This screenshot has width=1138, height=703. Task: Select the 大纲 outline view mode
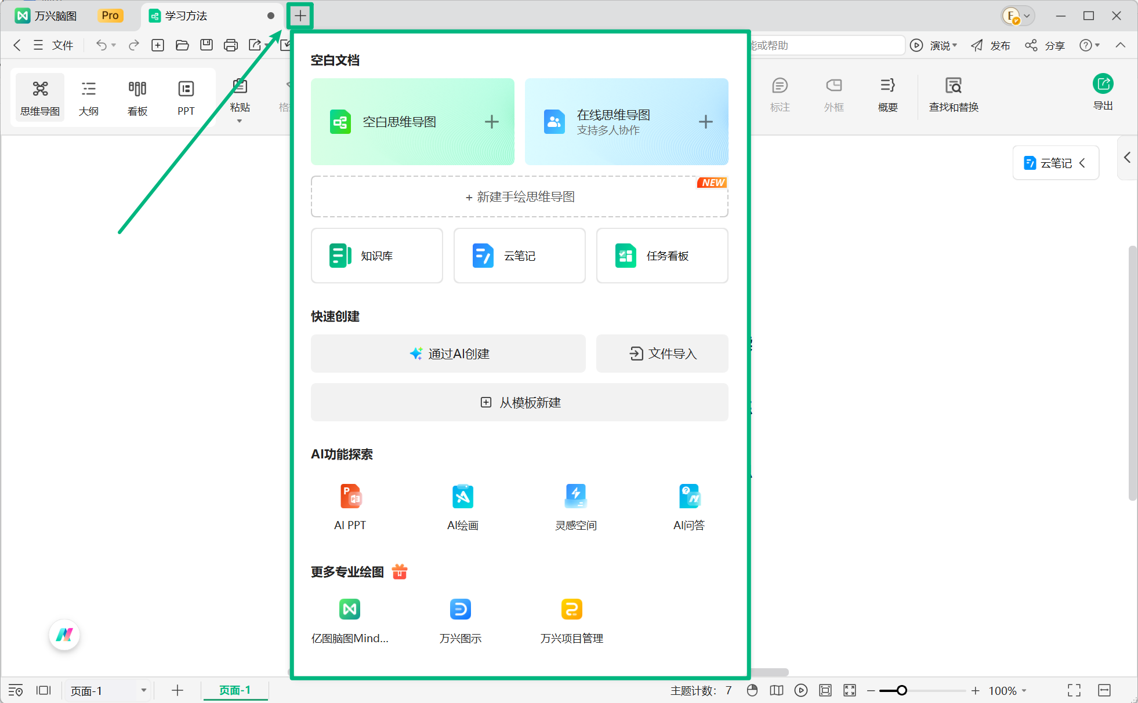point(89,98)
